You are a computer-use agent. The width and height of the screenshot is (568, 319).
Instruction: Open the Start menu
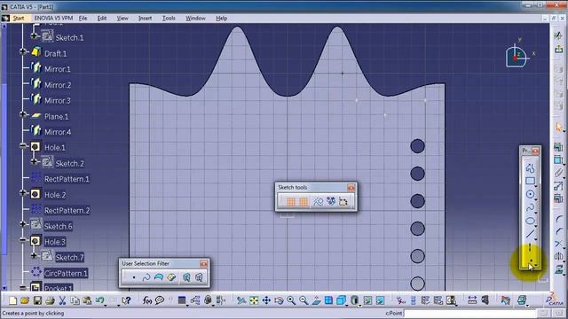(x=19, y=18)
